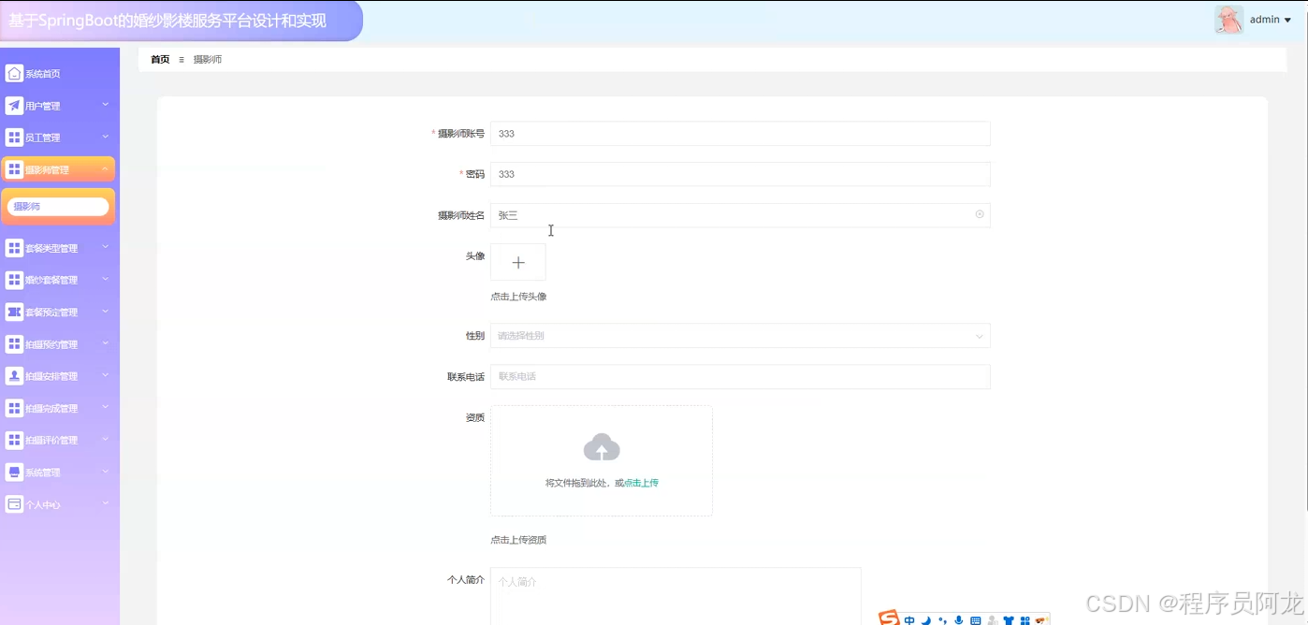Click the home icon beside 系统首页
Image resolution: width=1308 pixels, height=625 pixels.
pos(14,73)
